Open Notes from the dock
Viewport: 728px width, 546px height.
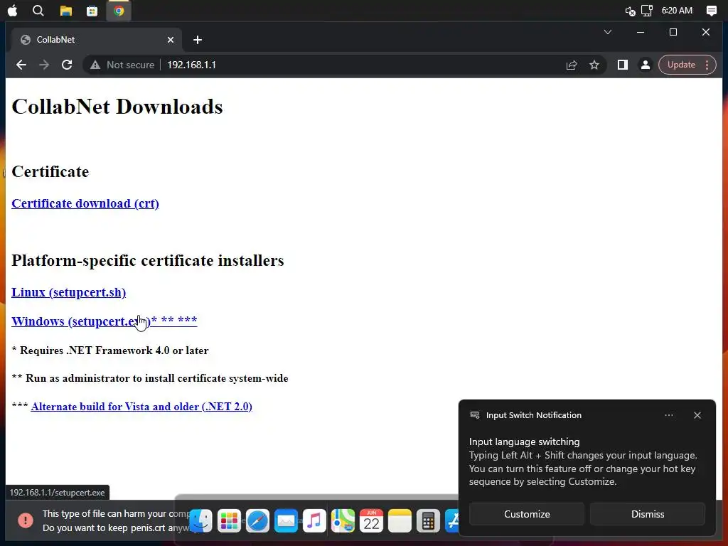tap(400, 520)
